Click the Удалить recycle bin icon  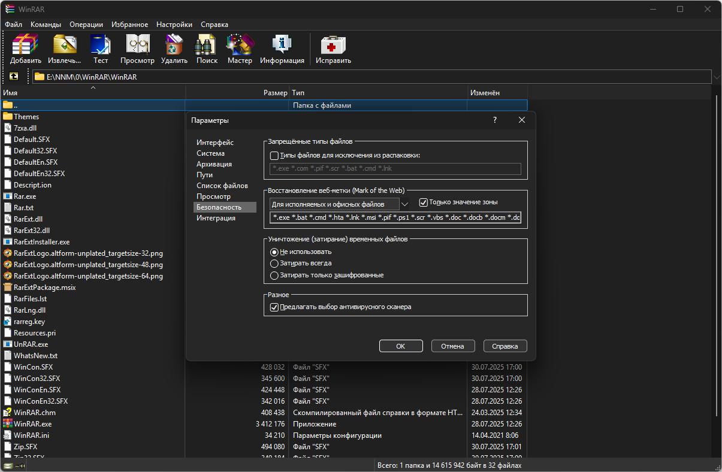point(174,45)
